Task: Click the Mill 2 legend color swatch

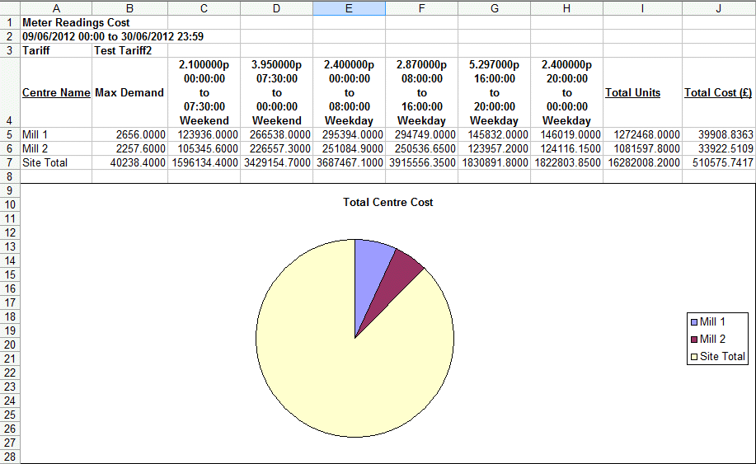Action: pyautogui.click(x=694, y=340)
